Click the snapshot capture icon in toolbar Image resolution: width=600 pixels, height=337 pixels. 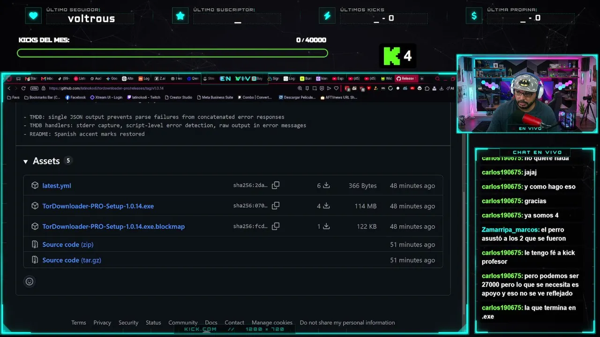315,88
